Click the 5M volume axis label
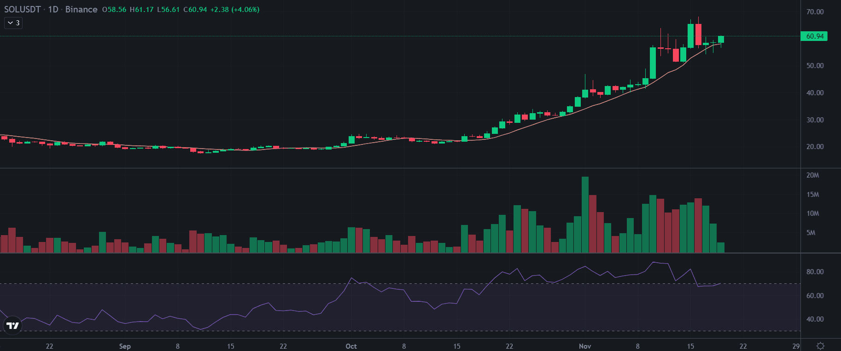This screenshot has width=841, height=351. (x=811, y=233)
